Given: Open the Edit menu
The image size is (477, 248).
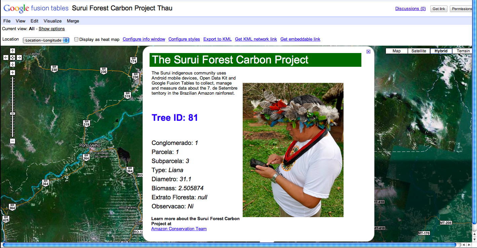Looking at the screenshot, I should pyautogui.click(x=34, y=21).
